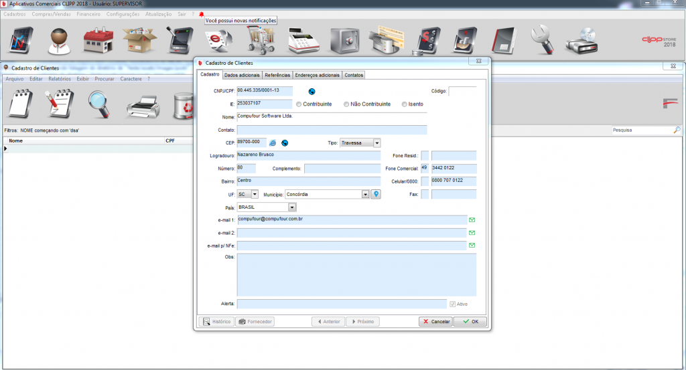Screen dimensions: 686x370
Task: Click the green envelope next to e-mail 1
Action: 472,219
